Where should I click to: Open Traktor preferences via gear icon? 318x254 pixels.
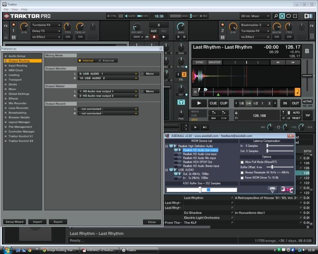[282, 16]
